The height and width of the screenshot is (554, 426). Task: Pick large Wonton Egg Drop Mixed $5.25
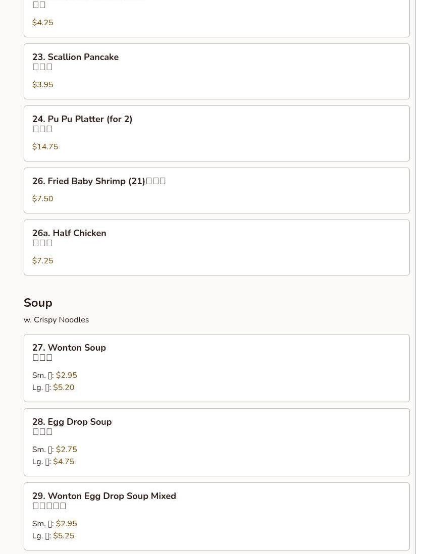click(x=64, y=536)
